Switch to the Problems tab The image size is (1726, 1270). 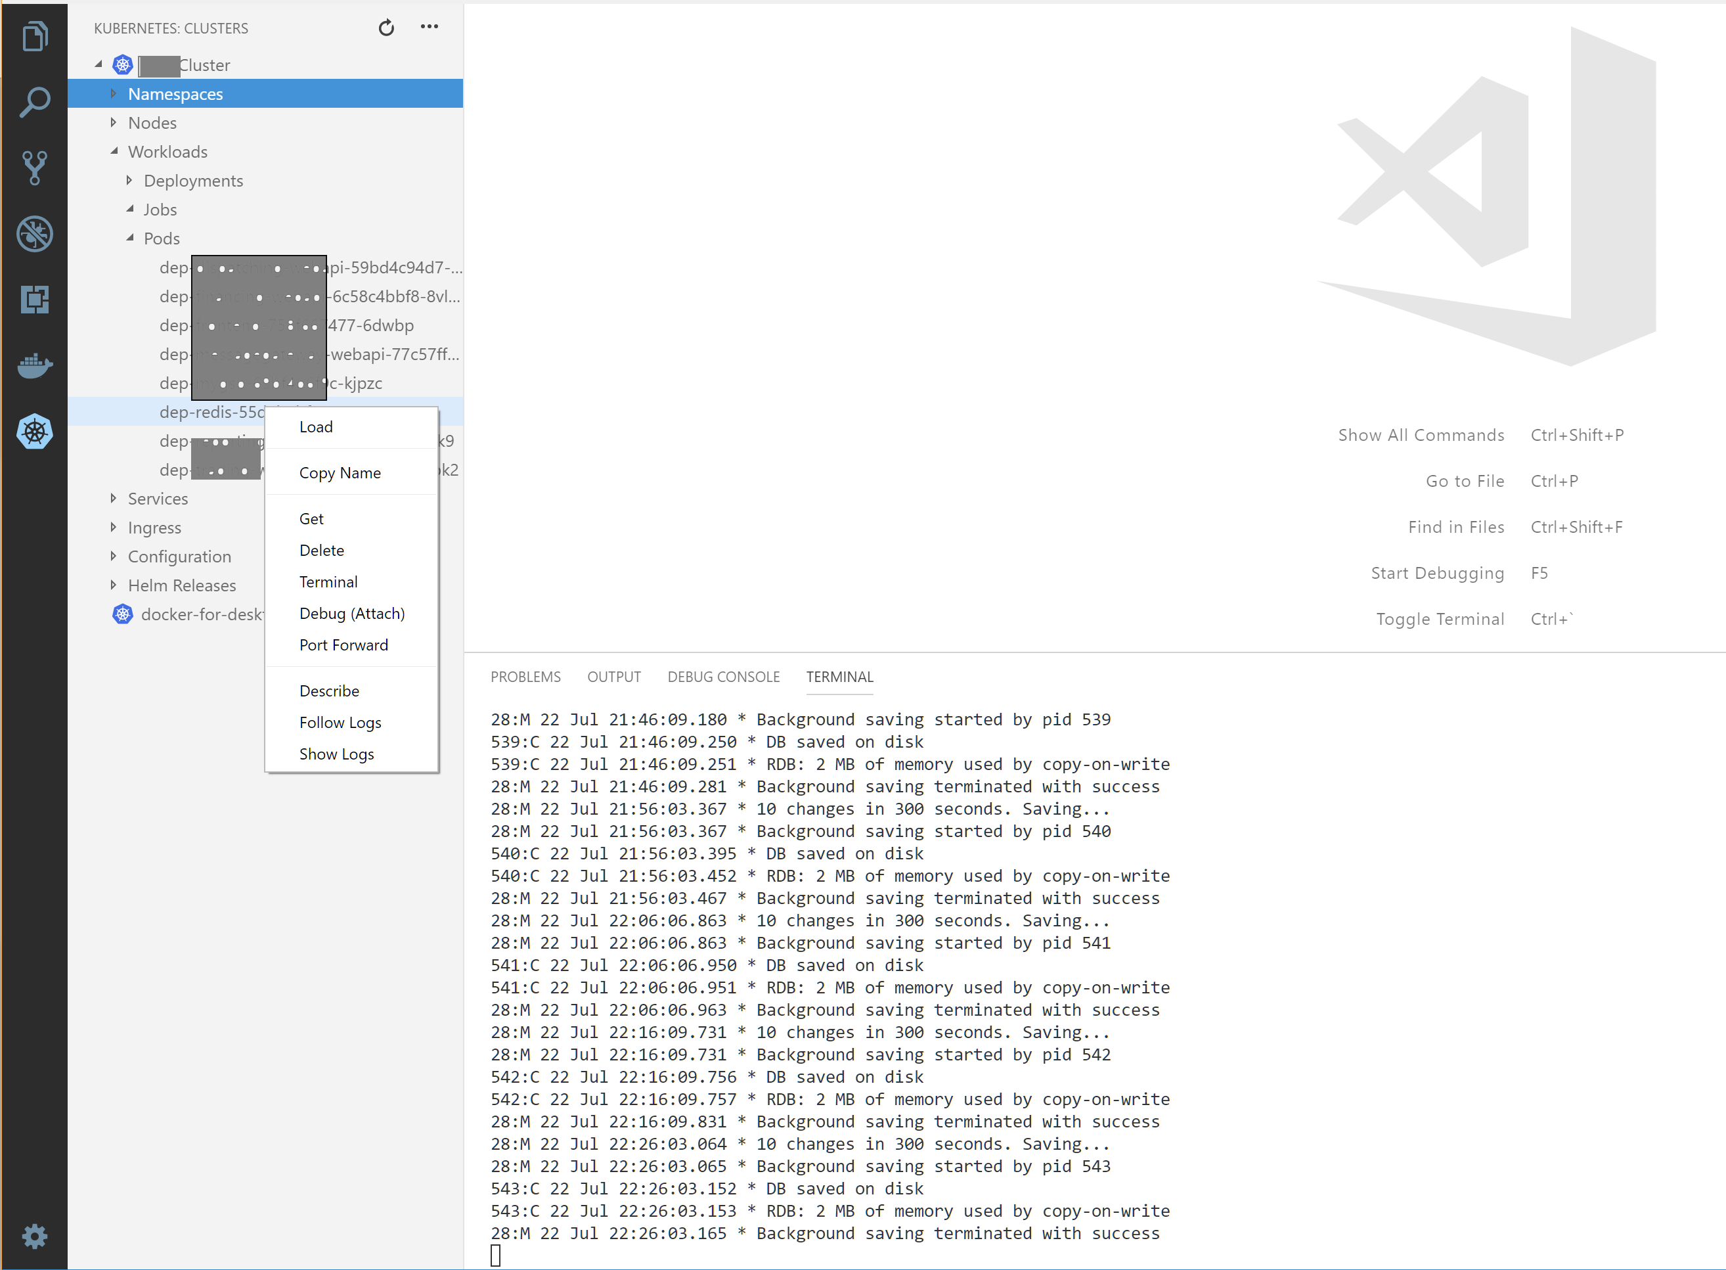[525, 677]
